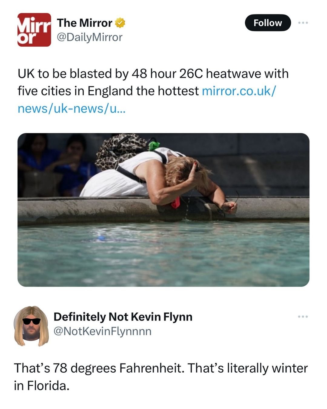Click the Definitely Not Kevin Flynn avatar
The height and width of the screenshot is (409, 327).
[x=31, y=326]
